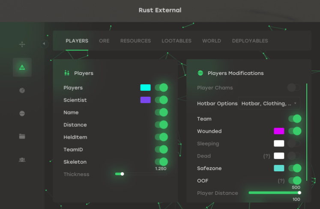This screenshot has width=320, height=209.
Task: Click the Hotbar Options label
Action: click(217, 104)
